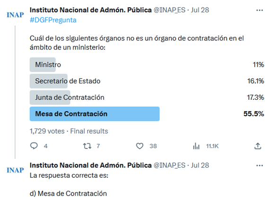The image size is (270, 200).
Task: Click the highlighted Mesa de Contratación result bar
Action: pos(95,114)
